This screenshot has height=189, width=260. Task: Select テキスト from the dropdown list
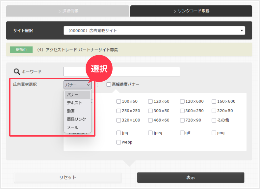tap(77, 103)
